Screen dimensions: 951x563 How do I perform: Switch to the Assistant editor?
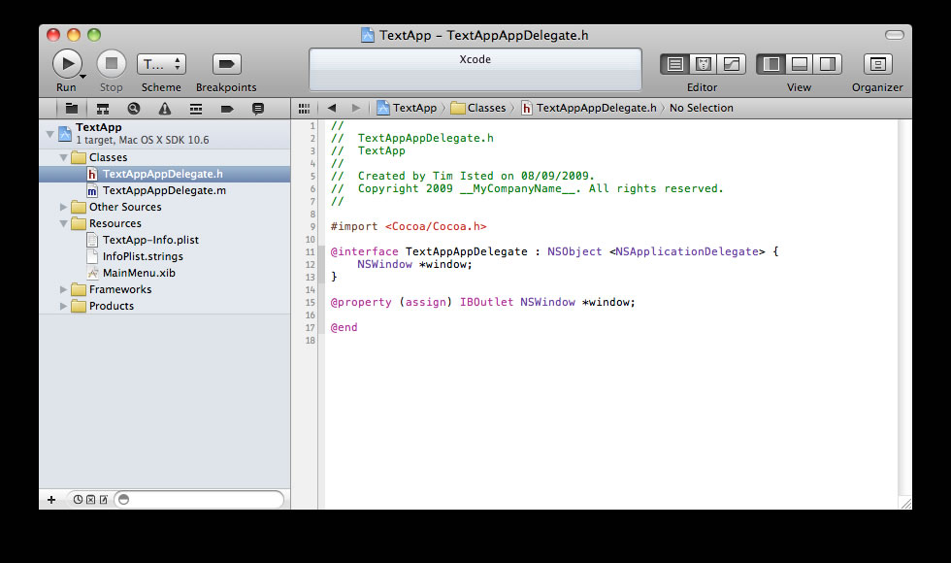point(704,64)
